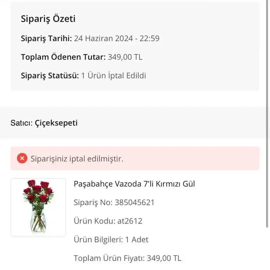Image resolution: width=270 pixels, height=270 pixels.
Task: Click the Sipariş Statüsü label
Action: [50, 76]
